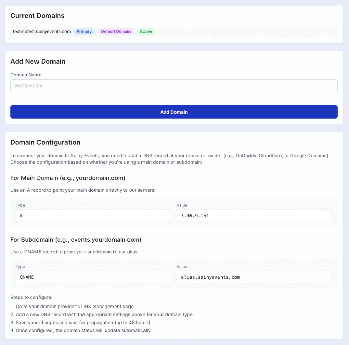The image size is (349, 345).
Task: Click the Primary badge on technofest.spinyevents.com
Action: [x=84, y=31]
